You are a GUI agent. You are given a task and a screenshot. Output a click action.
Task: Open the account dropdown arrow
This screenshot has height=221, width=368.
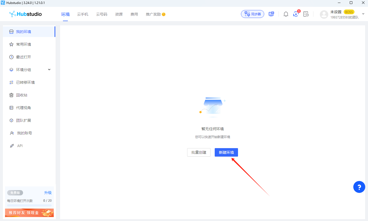tap(363, 14)
